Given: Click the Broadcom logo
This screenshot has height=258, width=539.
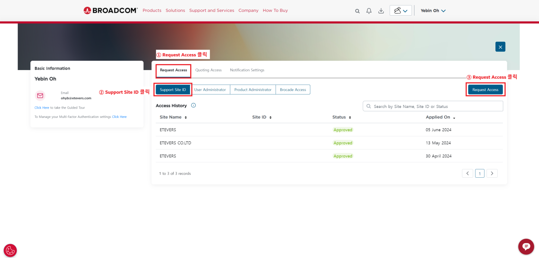Looking at the screenshot, I should point(110,11).
